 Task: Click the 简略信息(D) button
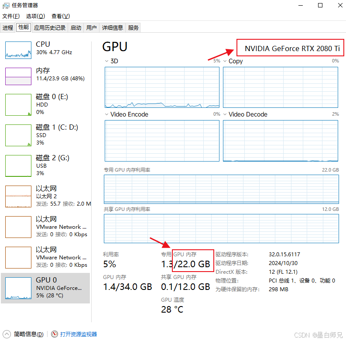pos(28,334)
